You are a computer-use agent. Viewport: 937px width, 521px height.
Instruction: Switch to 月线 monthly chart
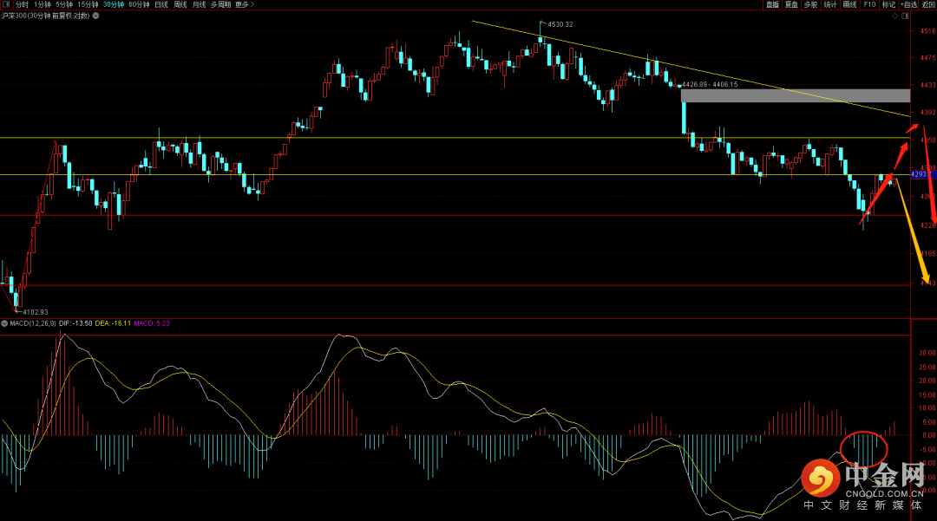click(199, 4)
